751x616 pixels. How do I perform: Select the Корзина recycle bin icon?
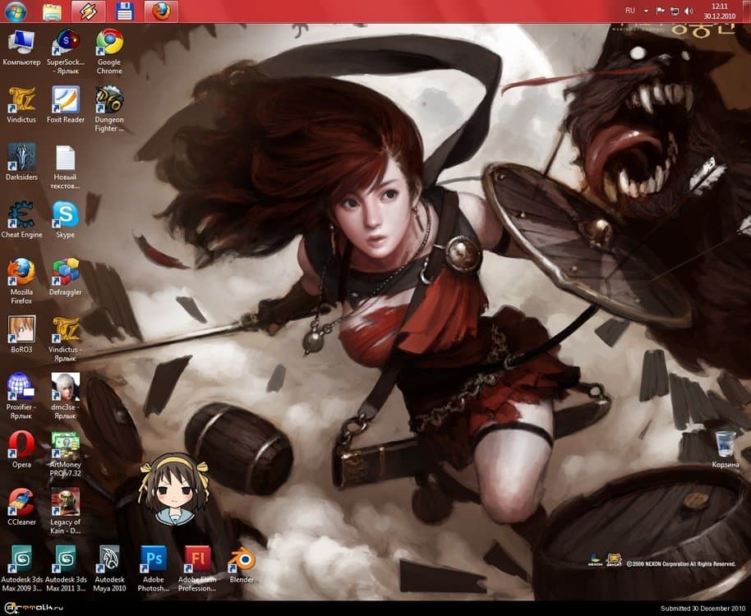[725, 444]
